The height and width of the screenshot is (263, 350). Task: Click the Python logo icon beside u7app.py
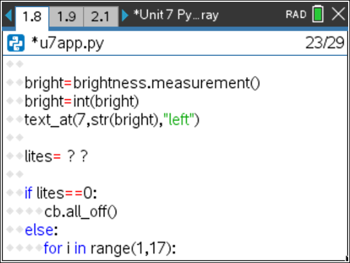coord(16,43)
